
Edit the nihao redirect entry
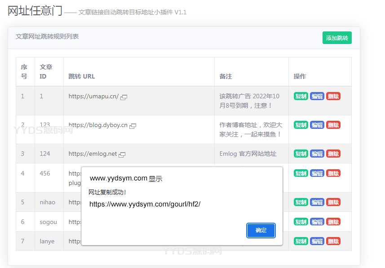[317, 202]
